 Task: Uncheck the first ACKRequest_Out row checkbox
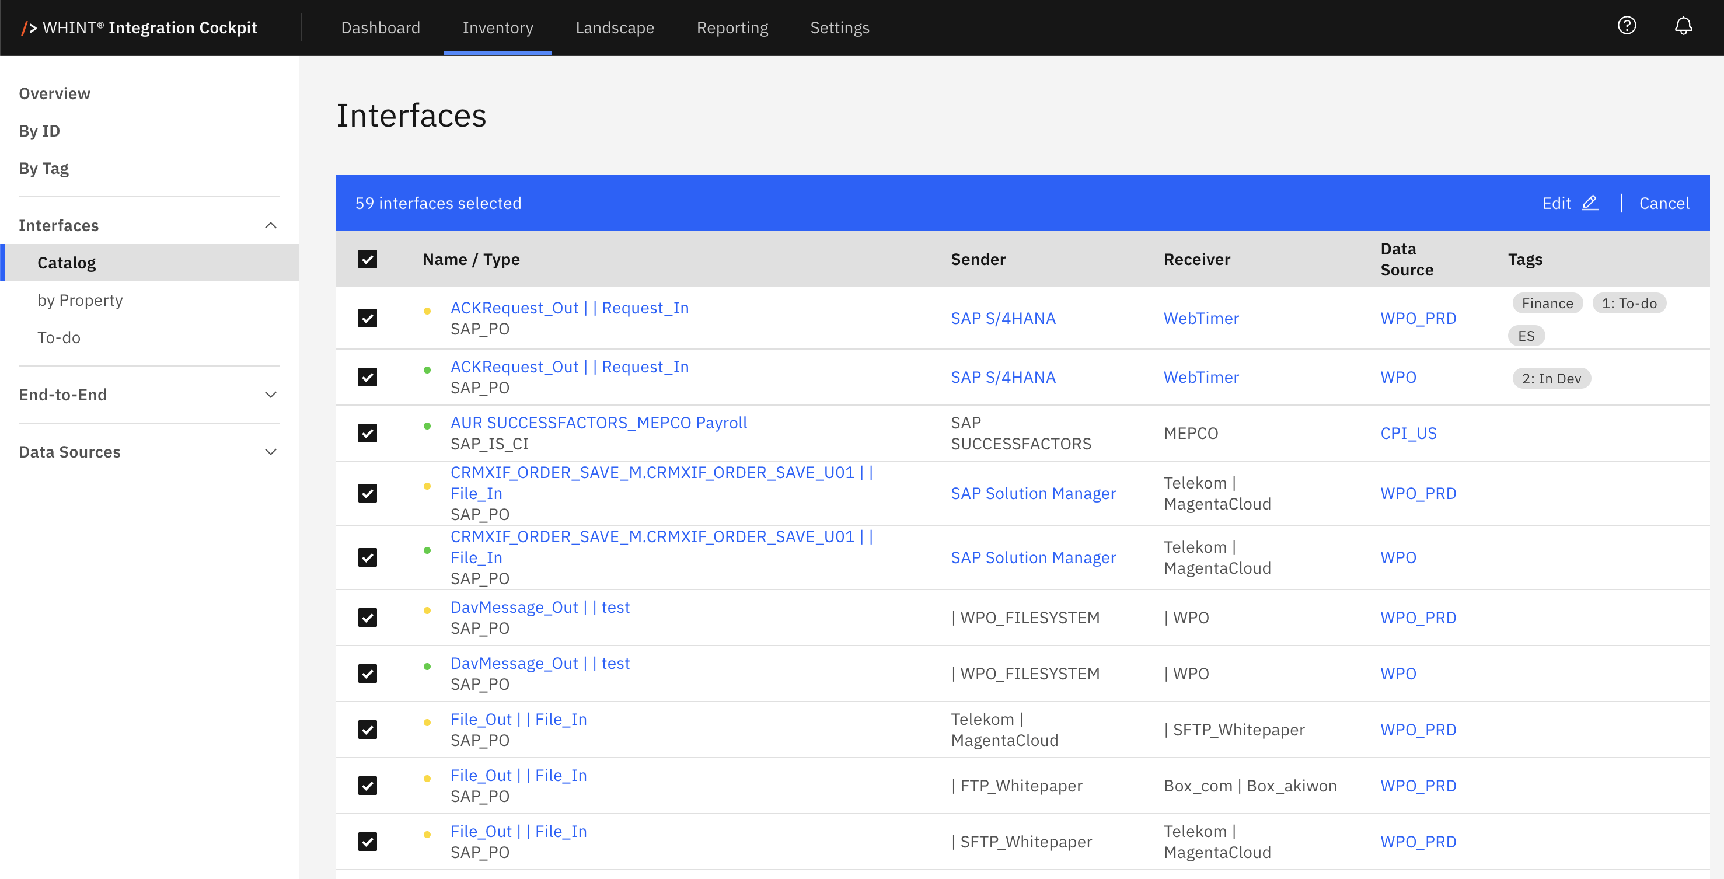coord(368,318)
